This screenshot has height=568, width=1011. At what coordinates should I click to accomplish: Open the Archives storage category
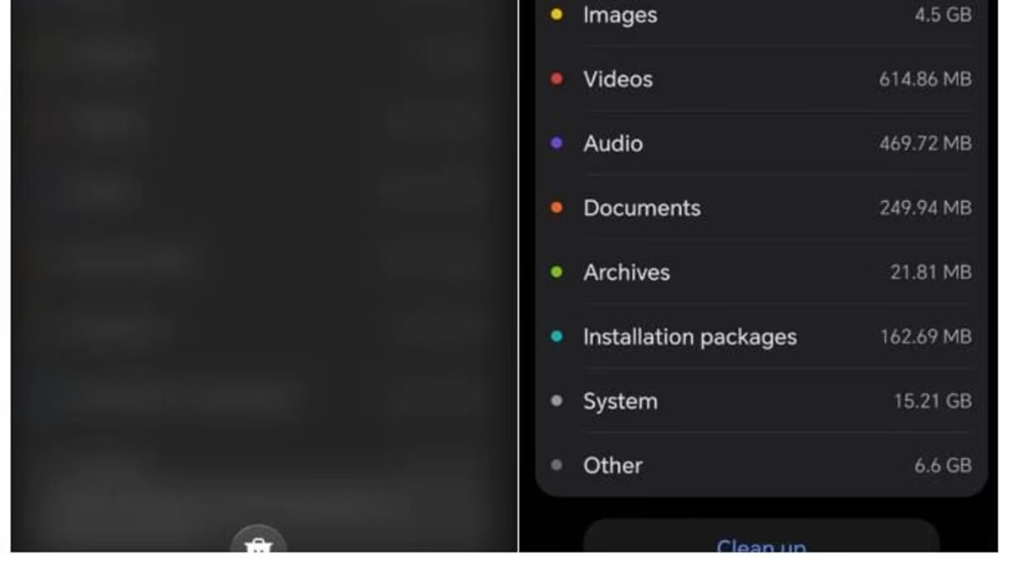(761, 273)
